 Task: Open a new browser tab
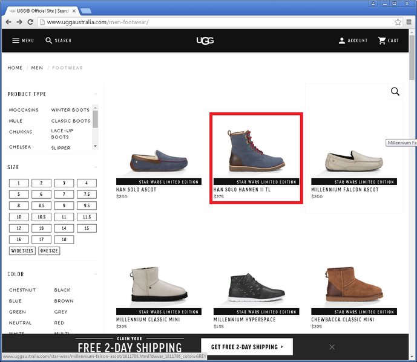coord(86,11)
